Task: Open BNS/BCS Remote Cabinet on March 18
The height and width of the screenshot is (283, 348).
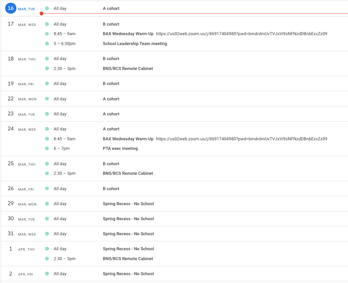Action: point(128,69)
